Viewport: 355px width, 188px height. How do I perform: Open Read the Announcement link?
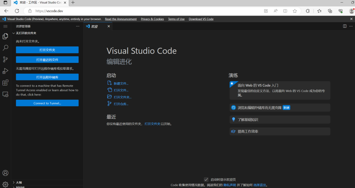121,19
